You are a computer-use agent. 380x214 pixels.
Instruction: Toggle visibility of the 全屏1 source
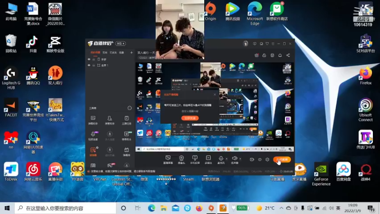[x=89, y=65]
